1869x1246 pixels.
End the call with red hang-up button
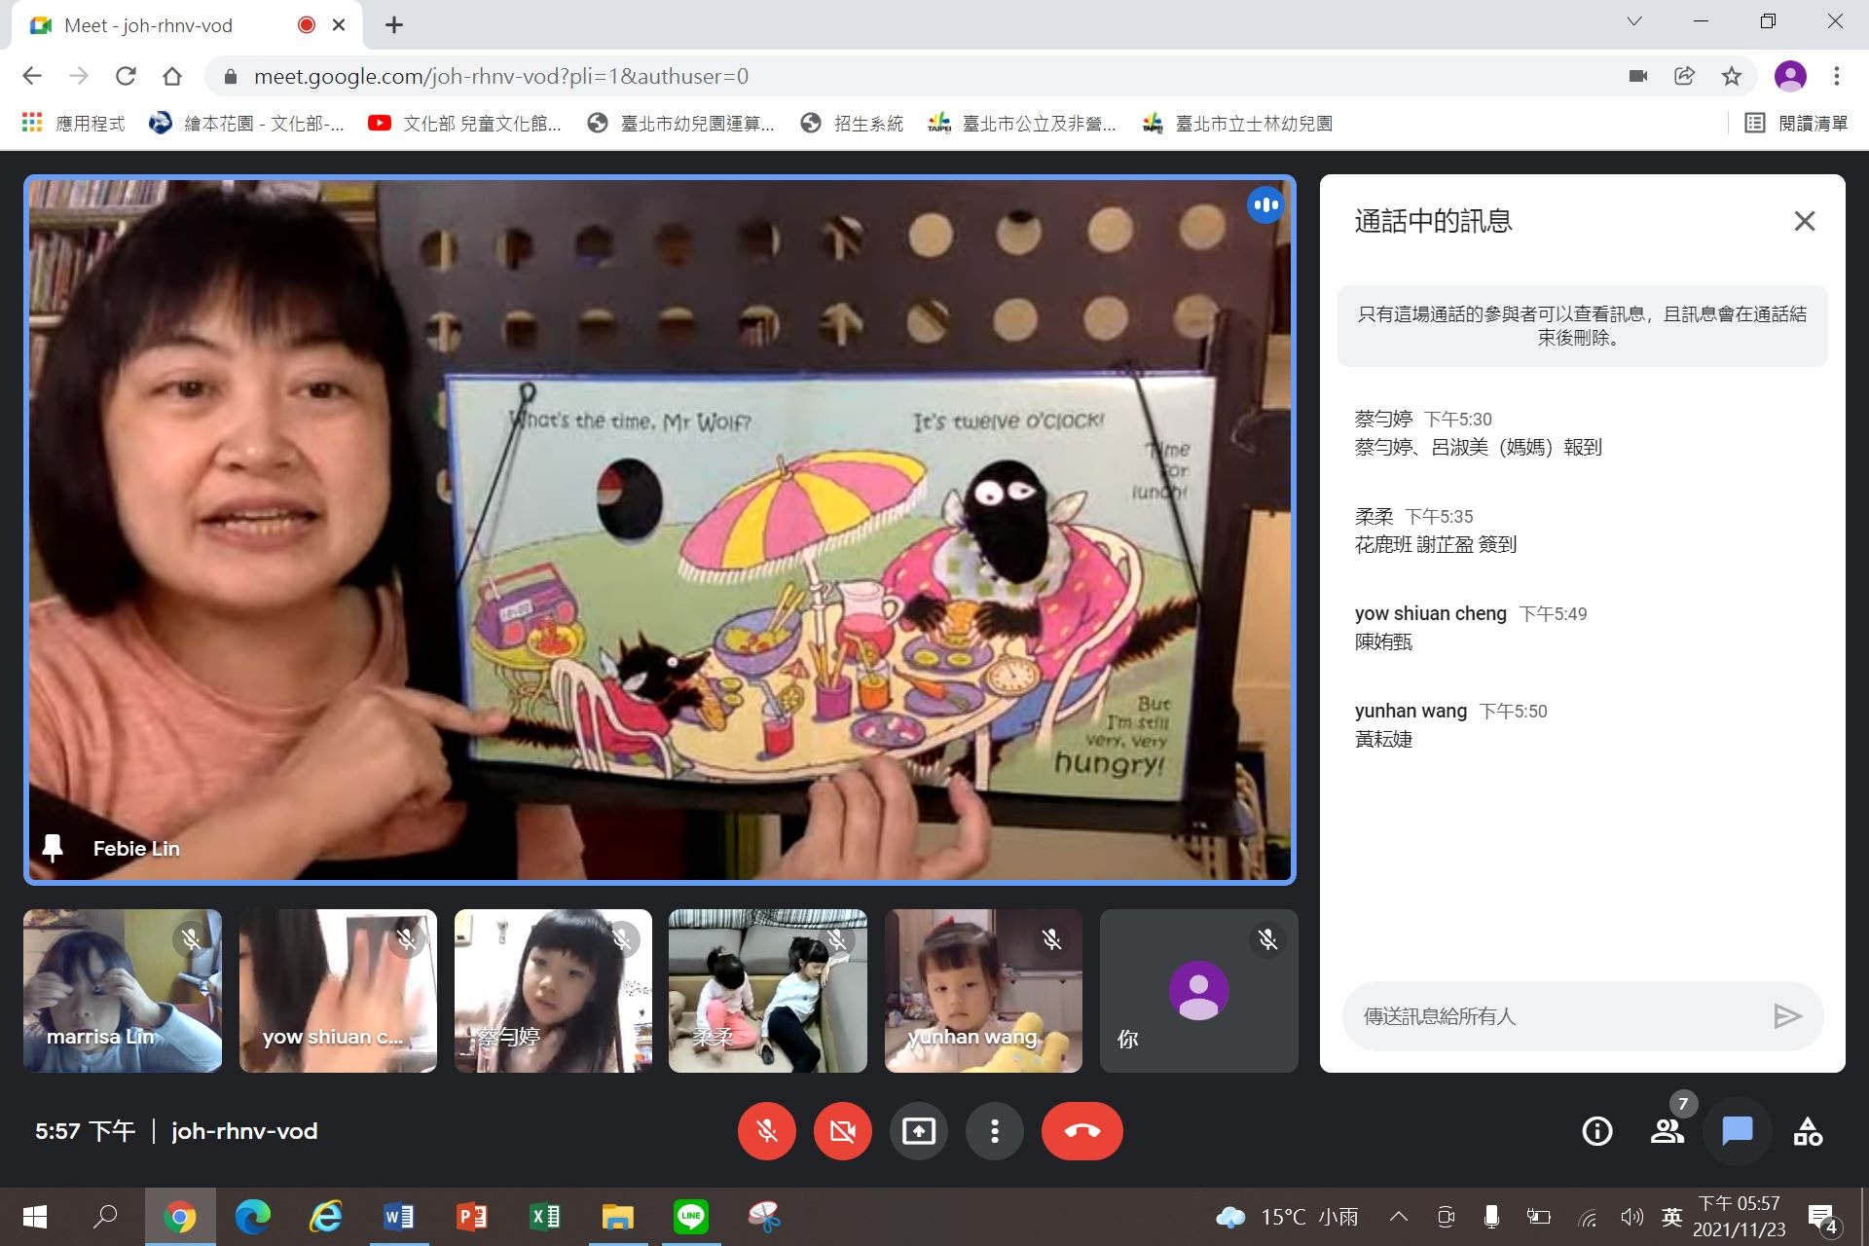[1081, 1131]
